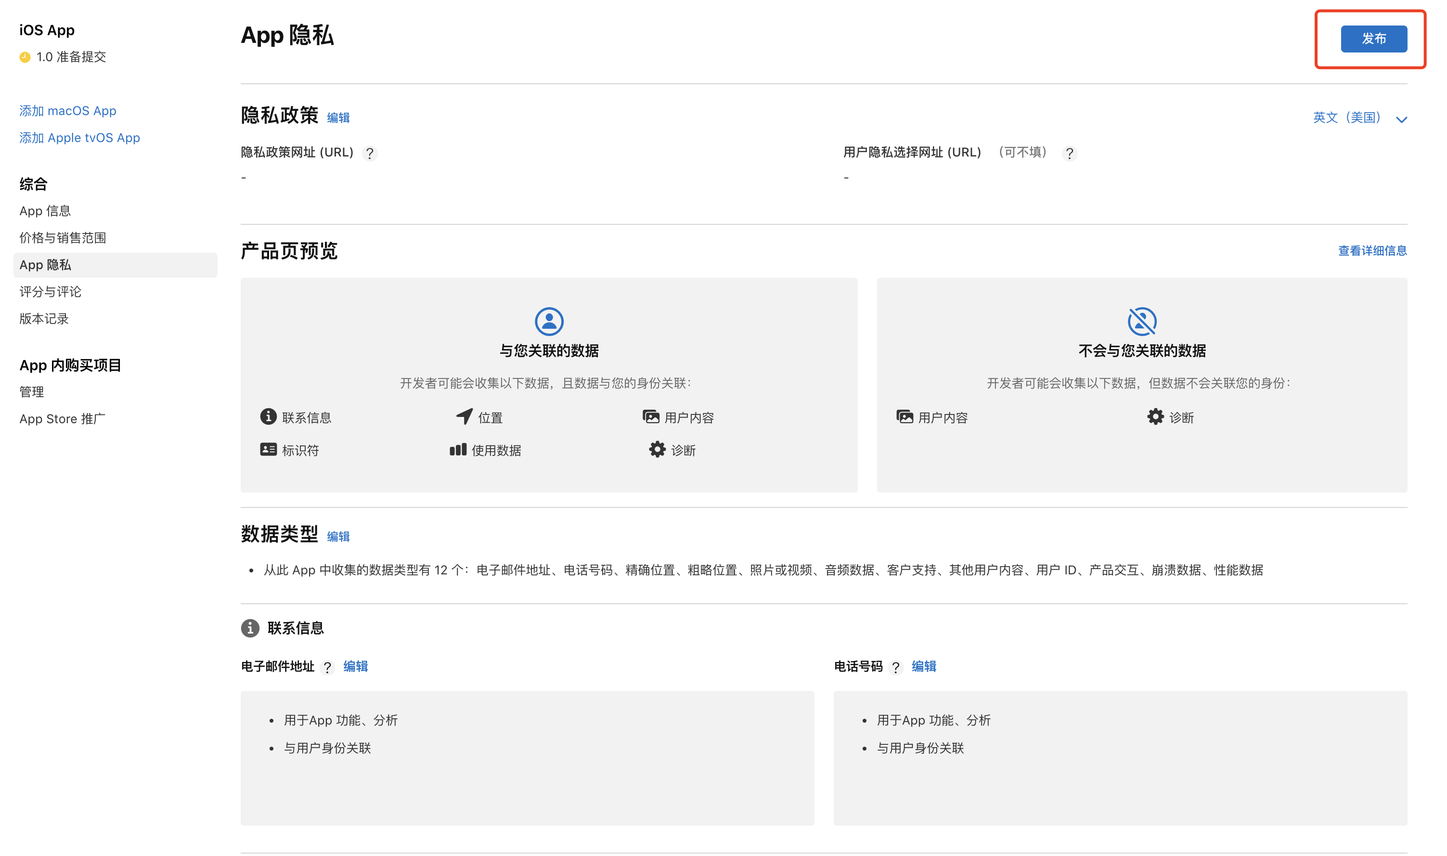
Task: Click the photo icon beside 用户内容 in unlinked data
Action: point(905,416)
